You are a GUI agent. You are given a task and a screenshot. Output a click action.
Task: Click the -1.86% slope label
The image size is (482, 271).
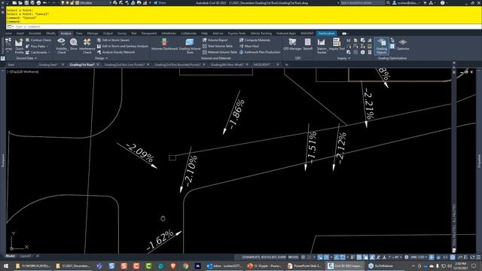tap(237, 114)
